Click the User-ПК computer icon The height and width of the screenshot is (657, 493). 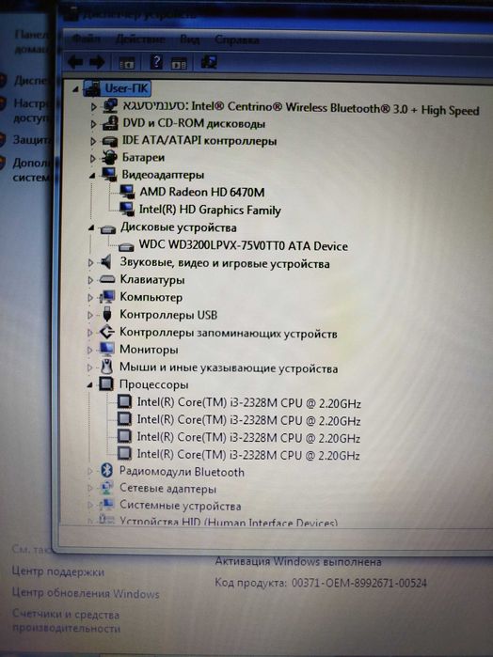click(92, 88)
